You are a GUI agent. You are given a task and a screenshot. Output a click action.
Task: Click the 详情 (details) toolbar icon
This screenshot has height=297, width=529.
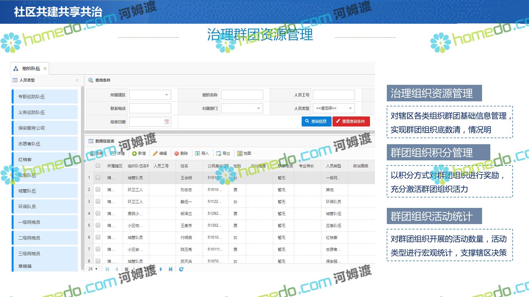coord(113,153)
